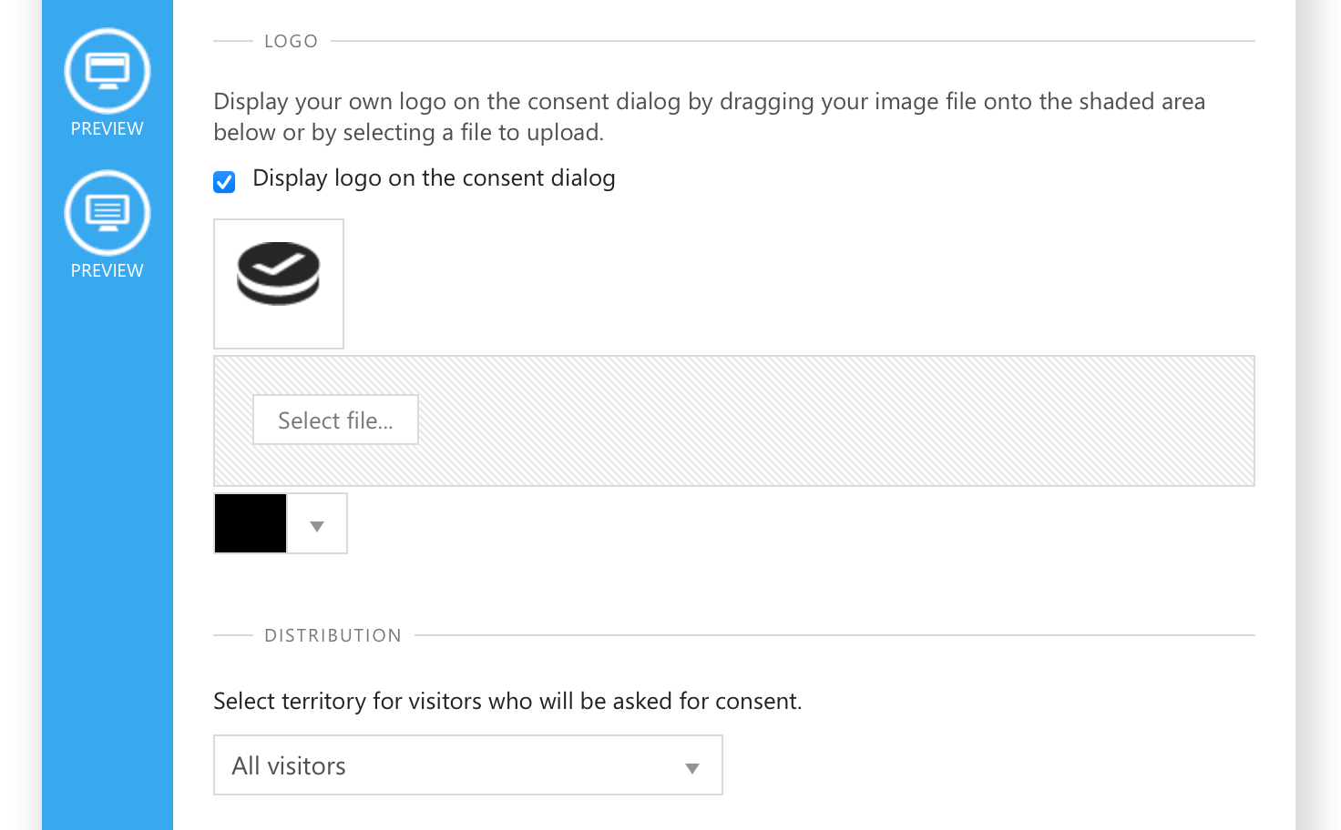The height and width of the screenshot is (830, 1341).
Task: Click the checkmark disc icon inside the logo box
Action: (279, 273)
